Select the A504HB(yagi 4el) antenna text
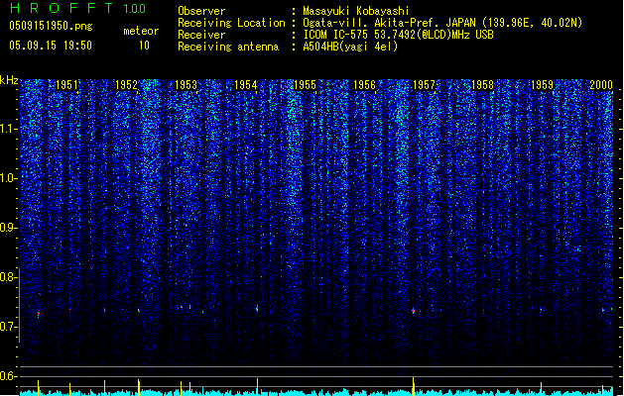 click(350, 47)
